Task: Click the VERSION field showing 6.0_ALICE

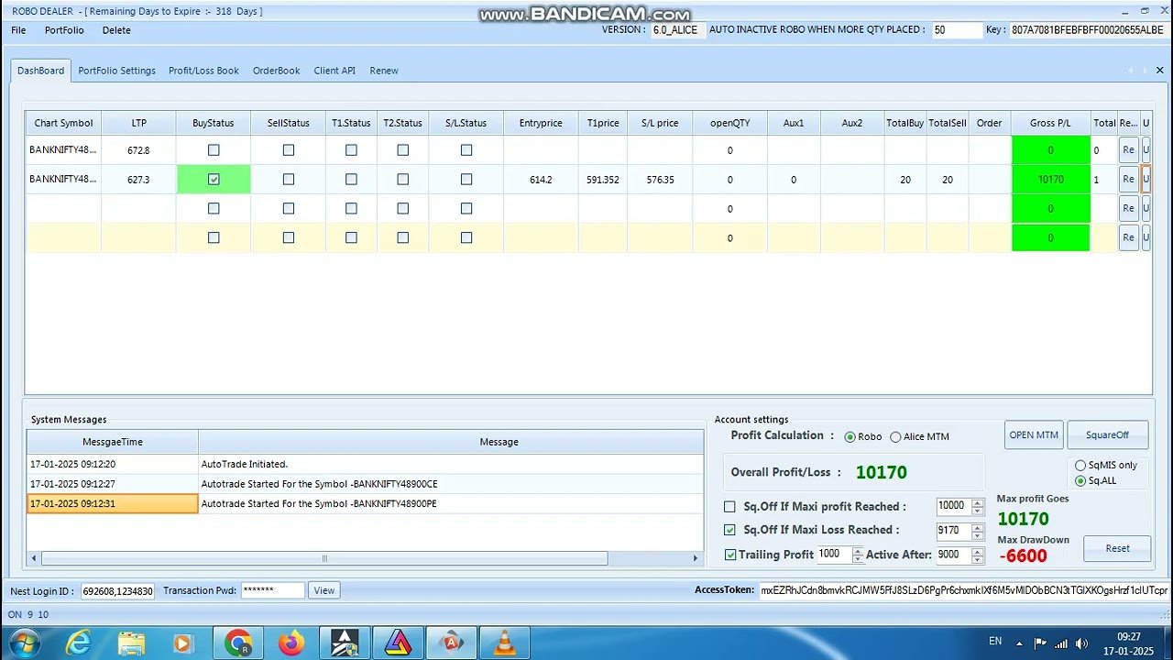Action: coord(677,30)
